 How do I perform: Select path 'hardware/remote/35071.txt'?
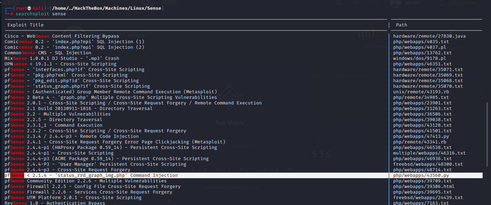click(x=428, y=70)
